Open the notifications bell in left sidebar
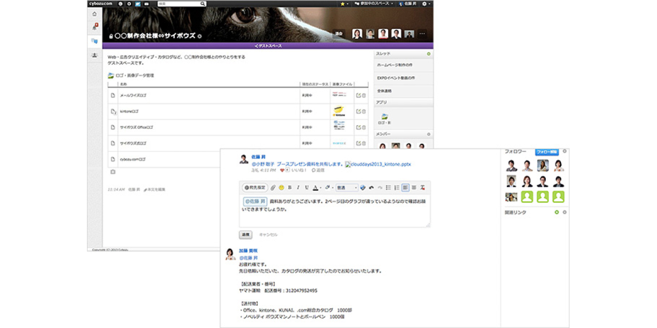The width and height of the screenshot is (657, 328). tap(95, 27)
